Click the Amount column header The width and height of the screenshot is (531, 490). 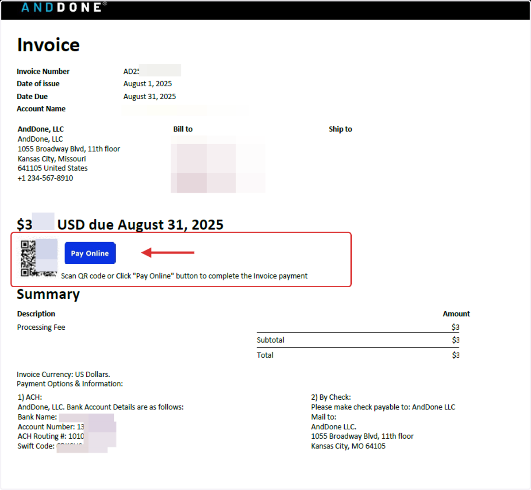coord(456,314)
